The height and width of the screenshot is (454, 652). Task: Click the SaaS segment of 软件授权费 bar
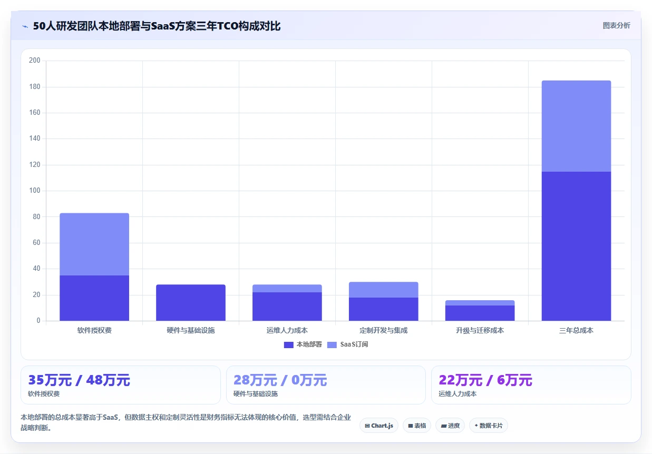[94, 244]
